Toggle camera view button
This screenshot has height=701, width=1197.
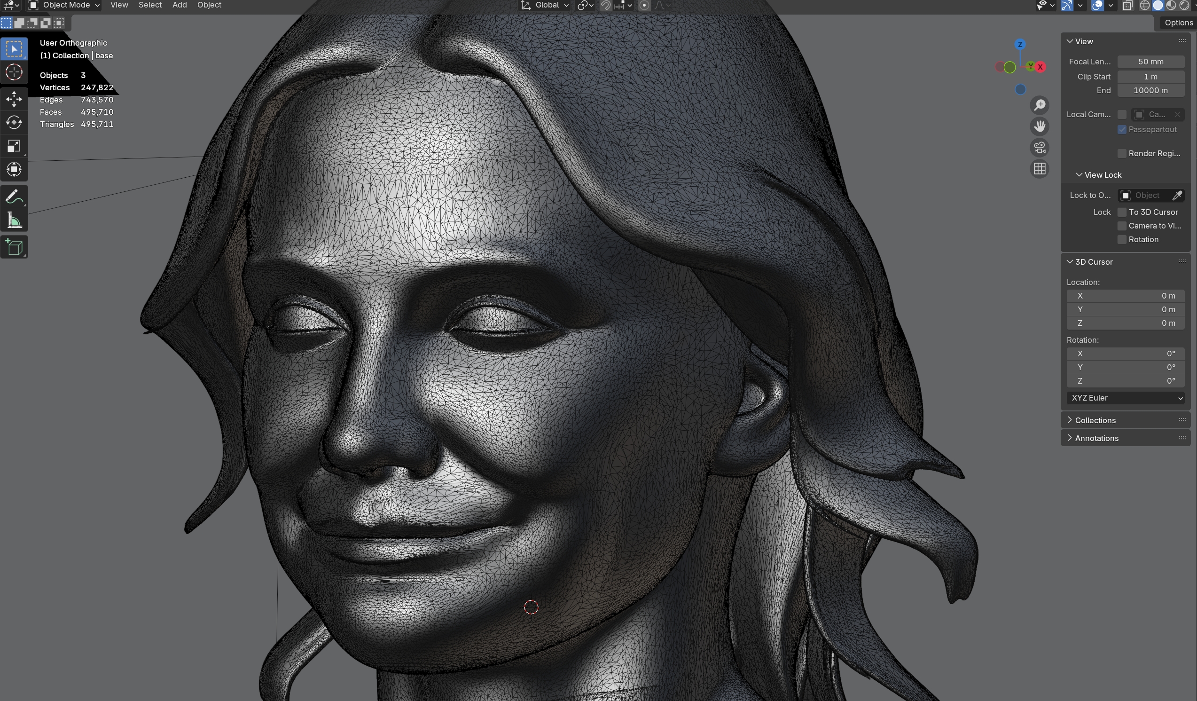click(1040, 148)
